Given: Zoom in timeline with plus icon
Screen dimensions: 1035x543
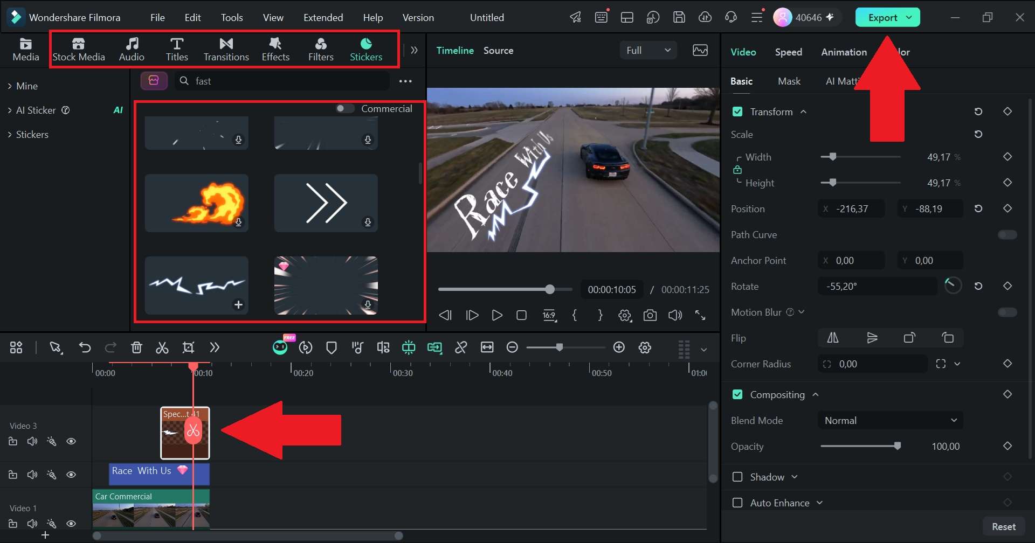Looking at the screenshot, I should (619, 347).
